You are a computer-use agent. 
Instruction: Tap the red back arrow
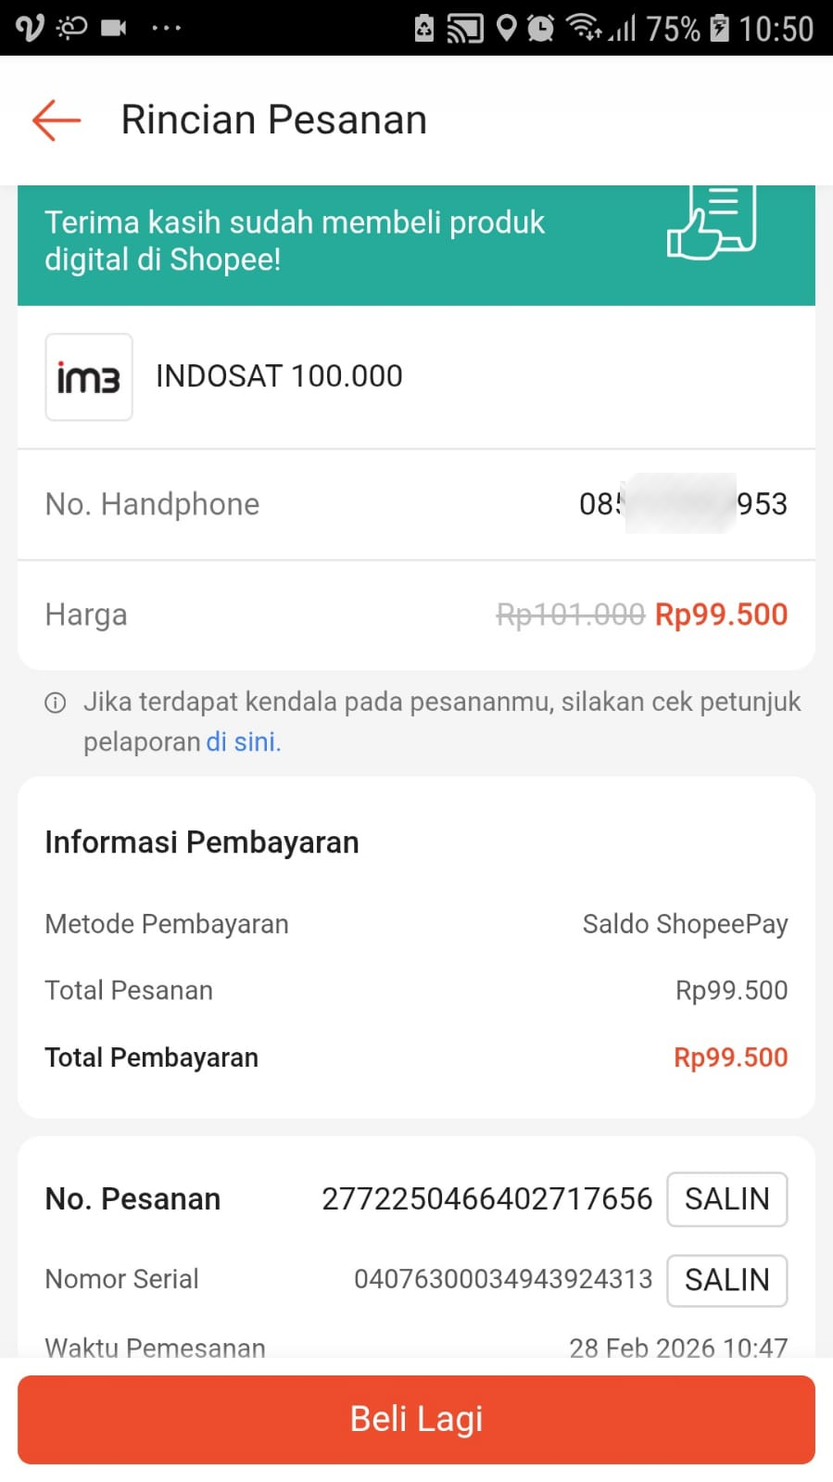coord(57,120)
